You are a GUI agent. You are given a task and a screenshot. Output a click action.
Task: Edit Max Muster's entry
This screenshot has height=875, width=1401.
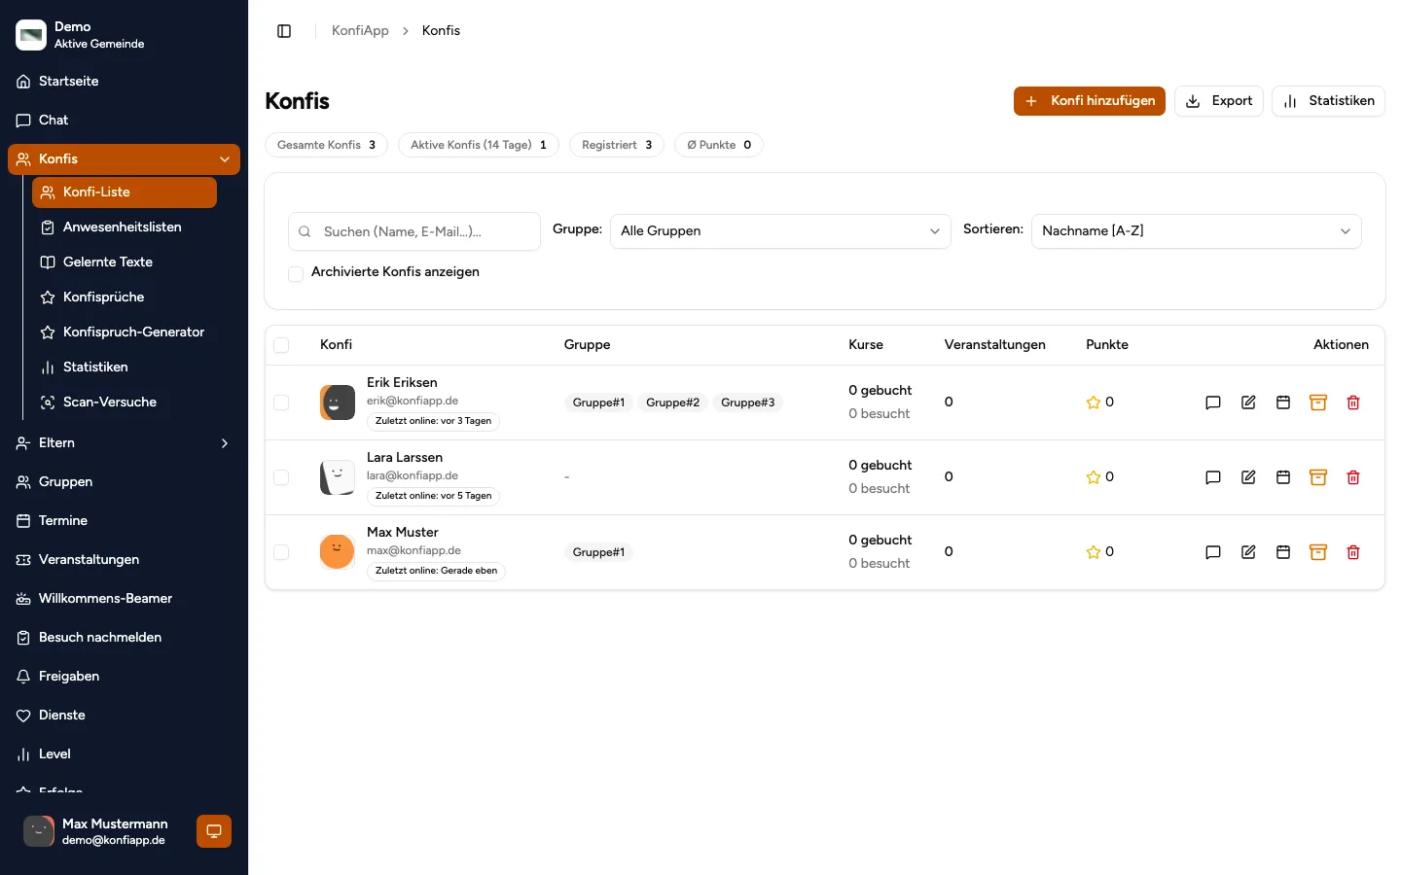point(1248,552)
